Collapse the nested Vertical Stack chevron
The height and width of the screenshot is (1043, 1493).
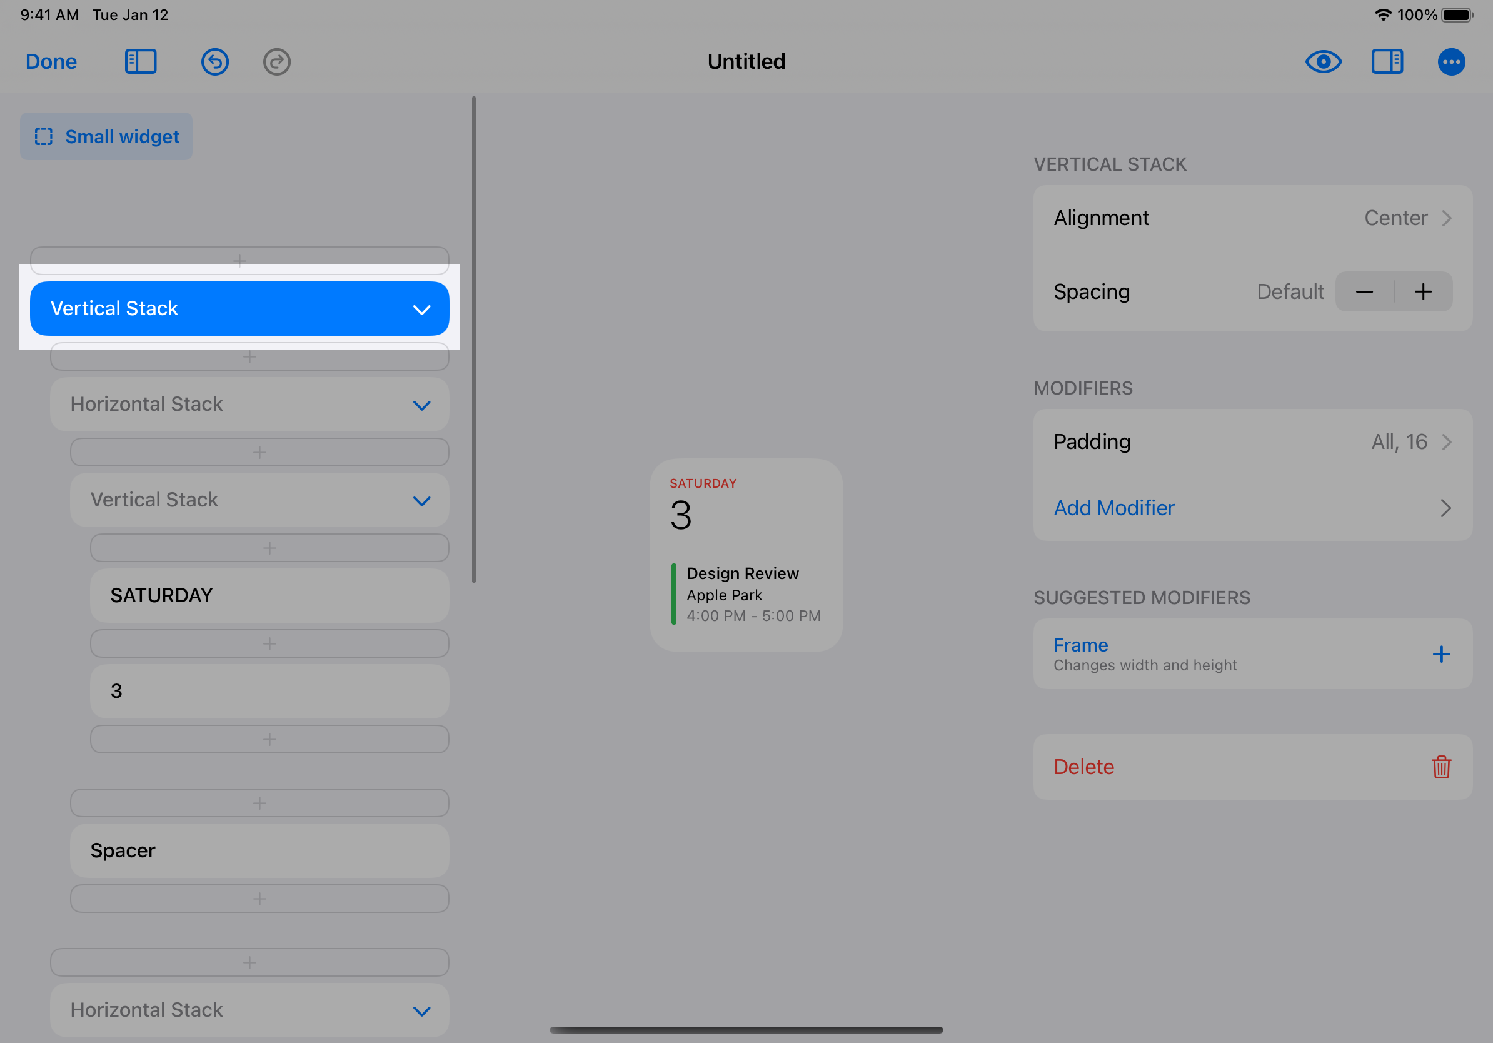[421, 501]
